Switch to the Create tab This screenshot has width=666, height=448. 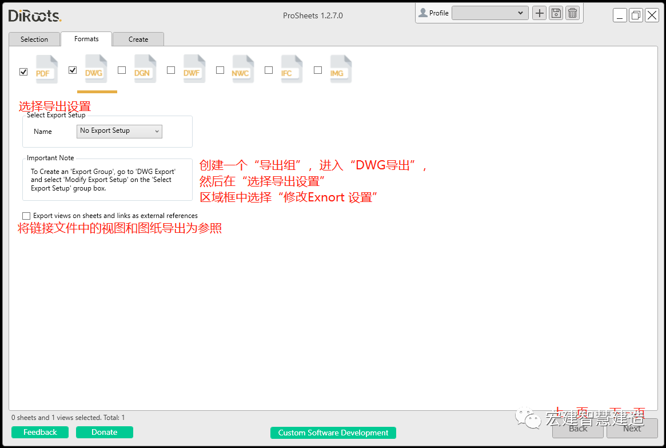click(x=138, y=39)
